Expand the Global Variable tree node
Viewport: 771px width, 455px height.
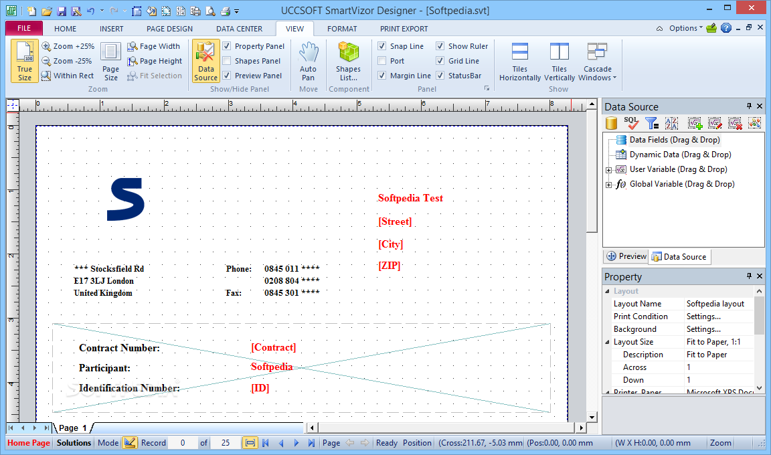[x=609, y=185]
